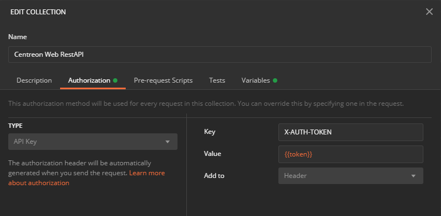The height and width of the screenshot is (216, 441).
Task: Open the TYPE dropdown showing API Key
Action: [93, 142]
